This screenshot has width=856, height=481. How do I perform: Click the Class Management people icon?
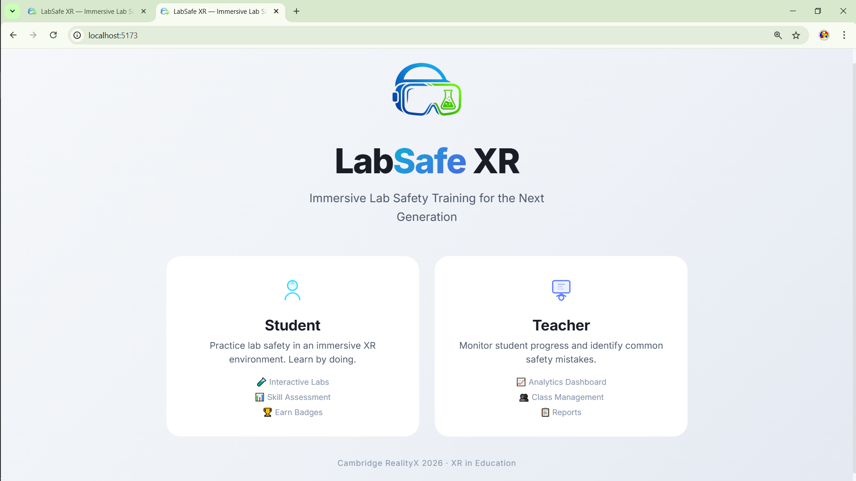[524, 397]
